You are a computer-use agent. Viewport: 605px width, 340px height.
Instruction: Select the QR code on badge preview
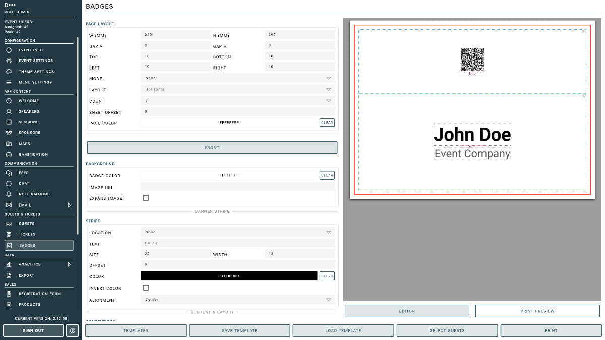(472, 59)
